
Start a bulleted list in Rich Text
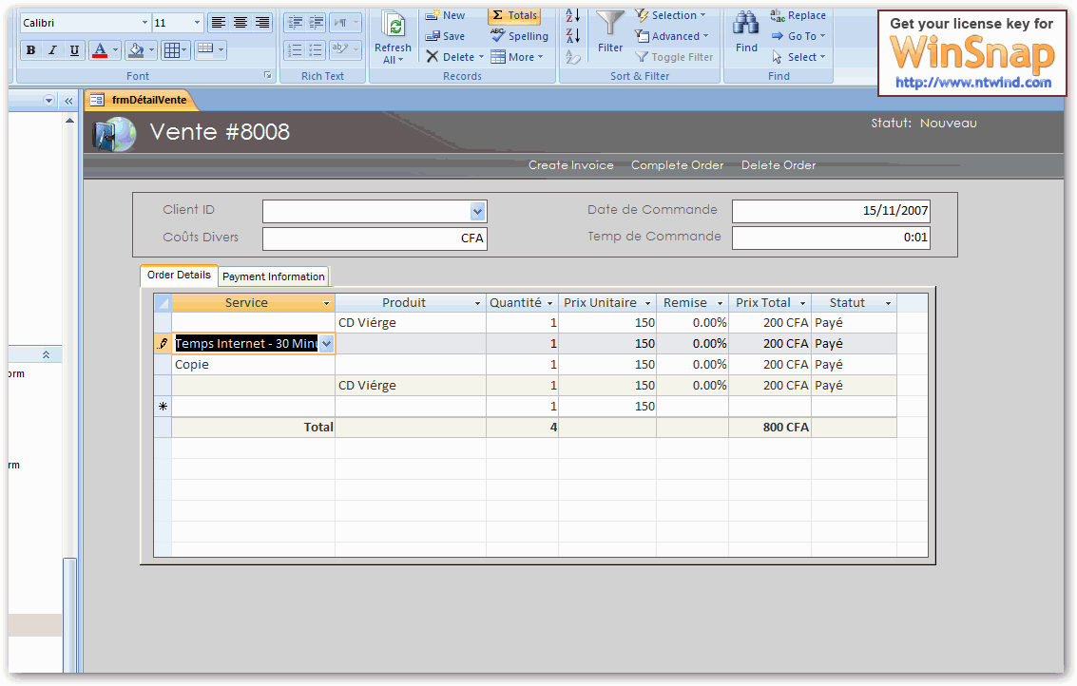316,49
